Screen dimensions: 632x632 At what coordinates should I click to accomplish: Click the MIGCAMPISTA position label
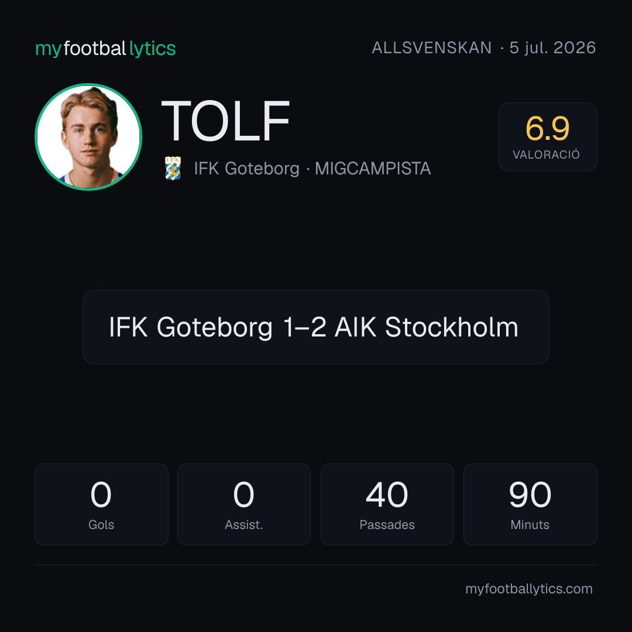point(373,169)
